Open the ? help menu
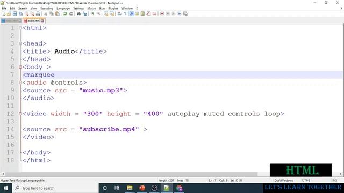344x193 pixels. (x=137, y=8)
